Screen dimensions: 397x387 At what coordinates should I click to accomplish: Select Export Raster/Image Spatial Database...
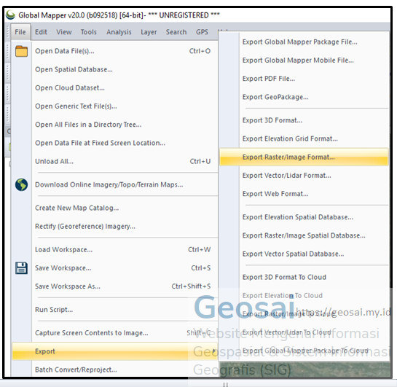(304, 235)
